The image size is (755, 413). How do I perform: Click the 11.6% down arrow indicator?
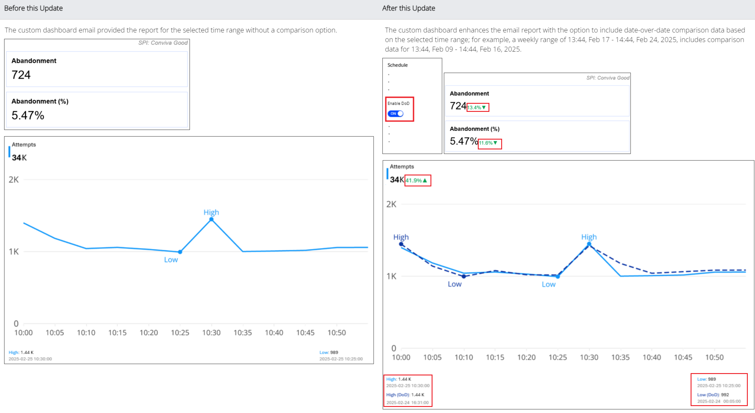click(489, 143)
